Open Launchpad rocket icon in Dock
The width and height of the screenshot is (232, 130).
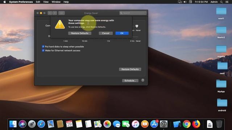pyautogui.click(x=32, y=124)
